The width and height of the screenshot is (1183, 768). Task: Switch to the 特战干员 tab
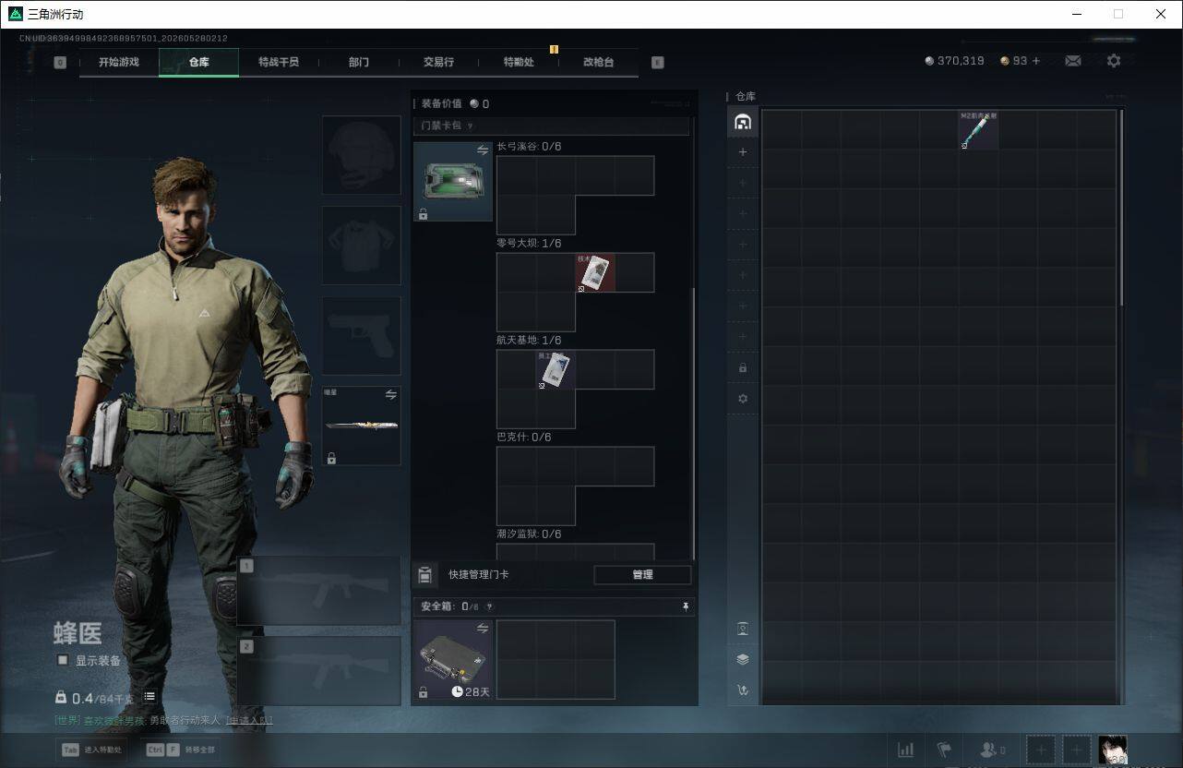[279, 62]
